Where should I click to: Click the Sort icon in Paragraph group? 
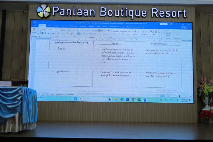(x=105, y=31)
